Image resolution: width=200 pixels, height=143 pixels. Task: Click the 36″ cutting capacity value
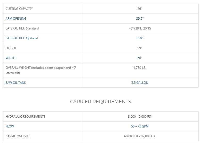[140, 9]
